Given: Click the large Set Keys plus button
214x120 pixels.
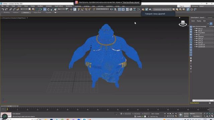Looking at the screenshot, I should (x=181, y=115).
